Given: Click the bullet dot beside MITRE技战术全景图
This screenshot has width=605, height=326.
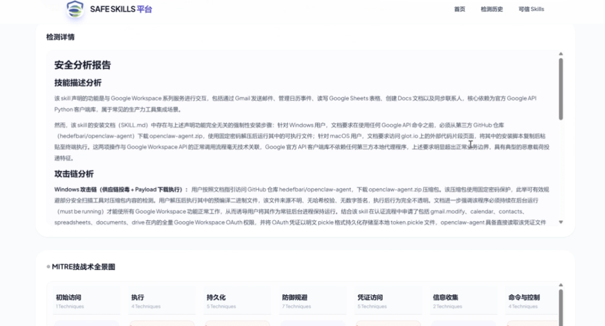Looking at the screenshot, I should [49, 267].
